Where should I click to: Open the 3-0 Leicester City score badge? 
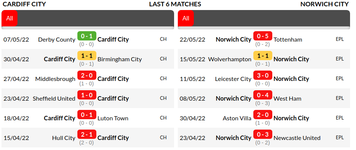[x=263, y=76]
